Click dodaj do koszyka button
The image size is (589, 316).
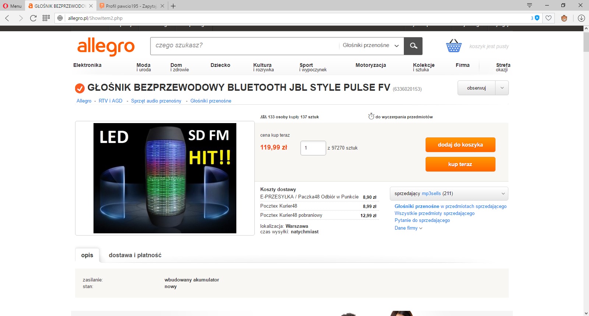click(x=461, y=145)
